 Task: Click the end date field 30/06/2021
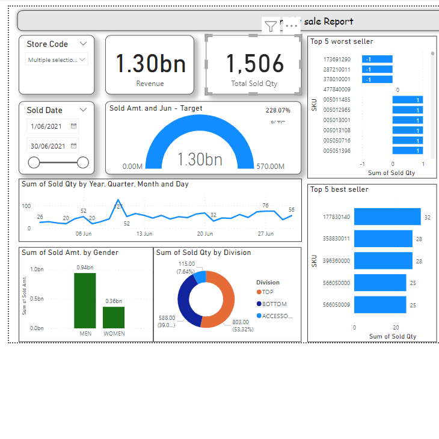pyautogui.click(x=47, y=146)
